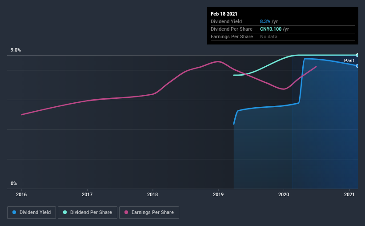Click the 9.0% y-axis label

pyautogui.click(x=16, y=50)
